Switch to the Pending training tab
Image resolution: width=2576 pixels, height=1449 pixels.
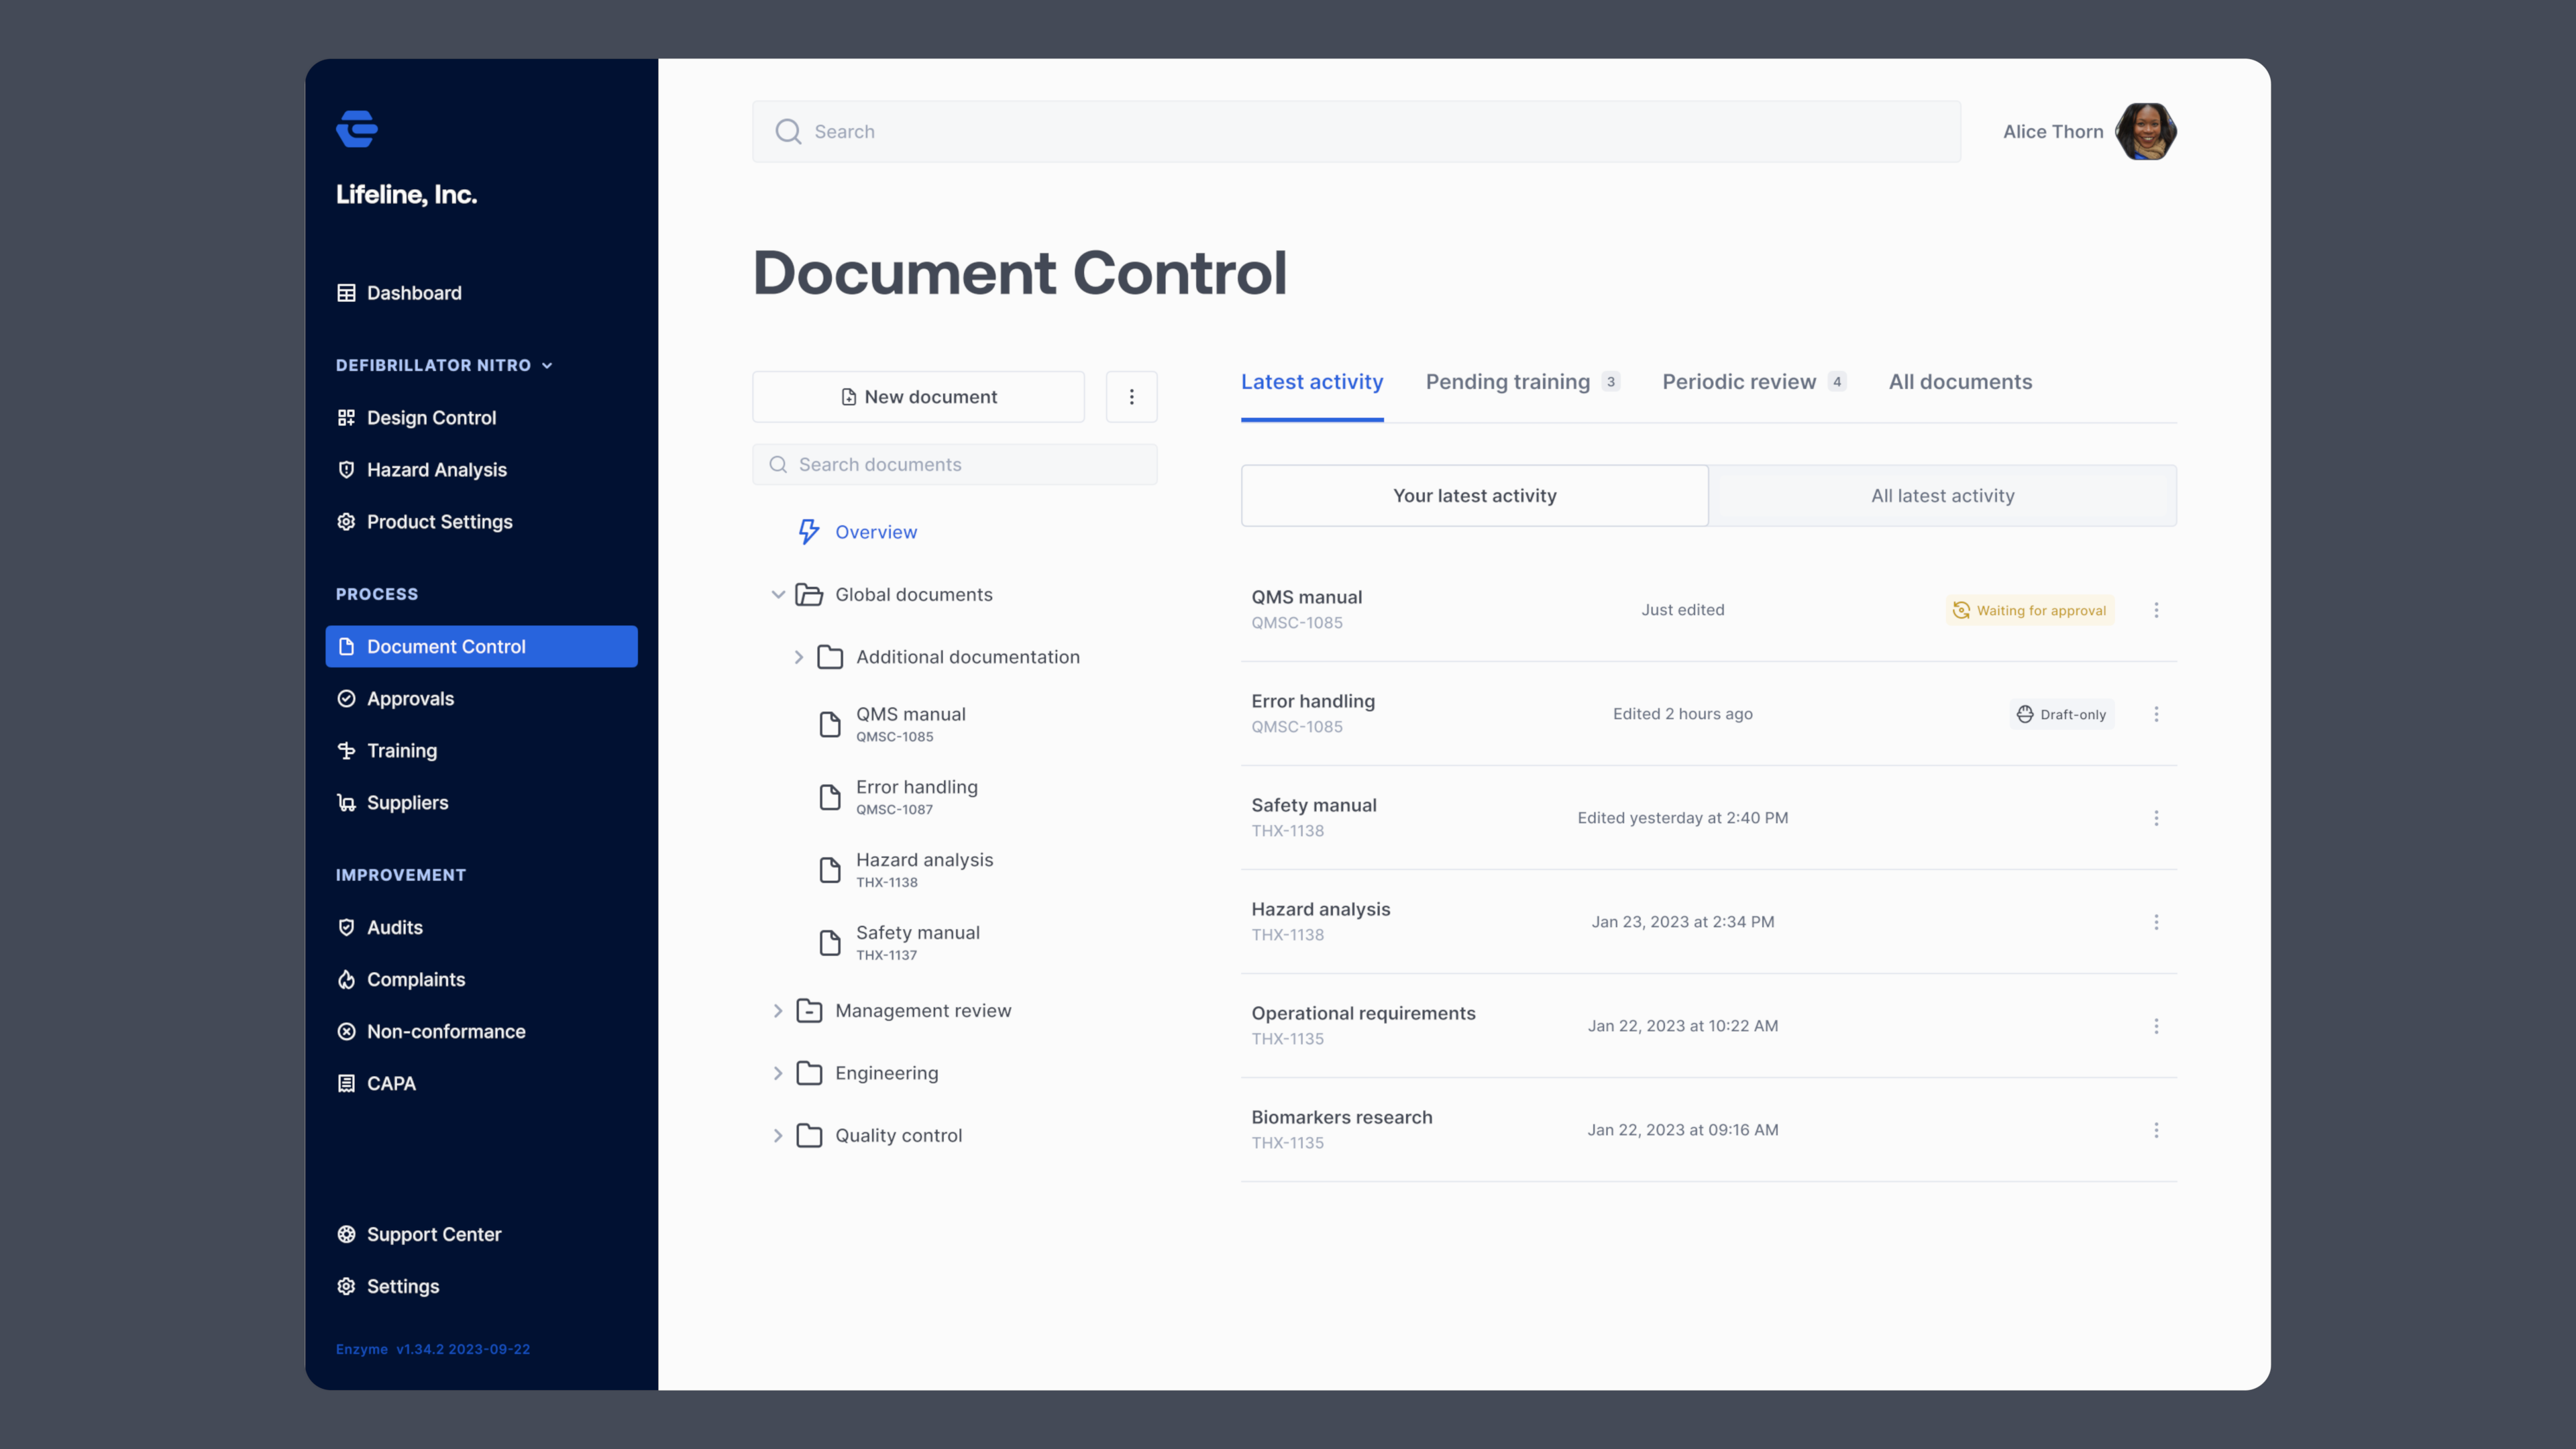click(1522, 382)
